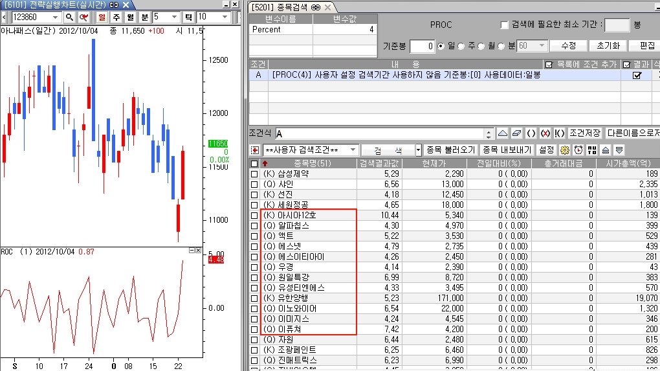Open the tick value 10 dropdown
Viewport: 660px width, 371px height.
(x=225, y=17)
